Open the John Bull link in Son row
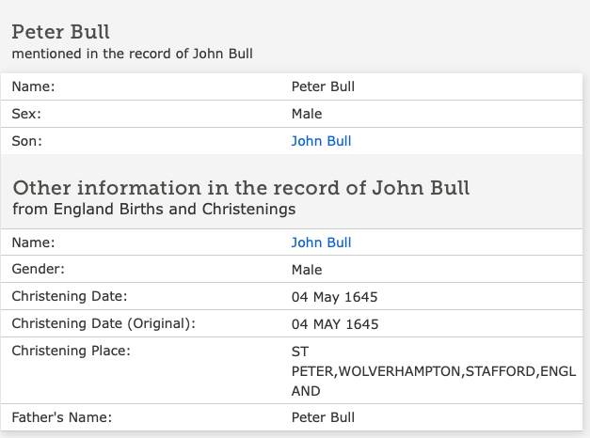Screen dimensions: 590x438 [321, 141]
